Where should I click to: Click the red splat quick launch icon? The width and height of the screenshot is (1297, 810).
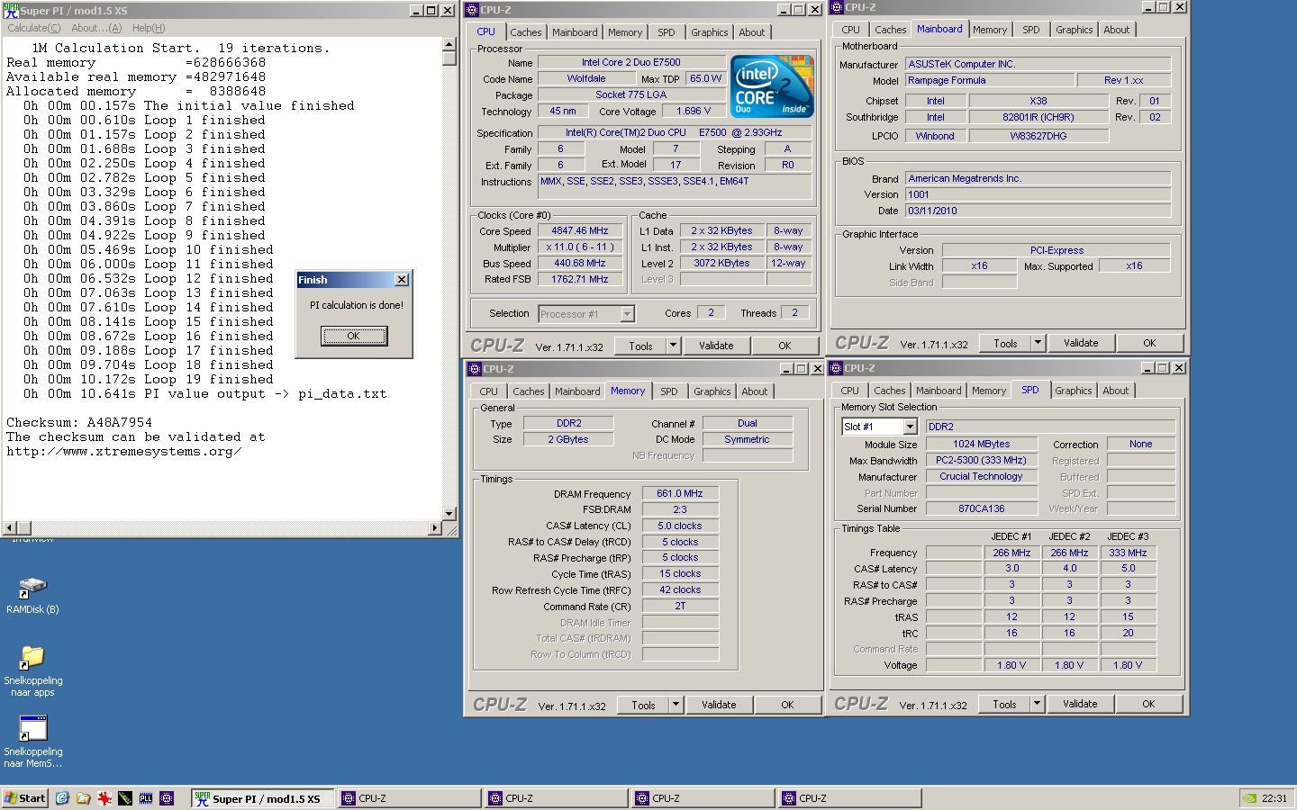[104, 798]
